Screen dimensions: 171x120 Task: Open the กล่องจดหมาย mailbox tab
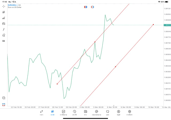pyautogui.click(x=96, y=112)
